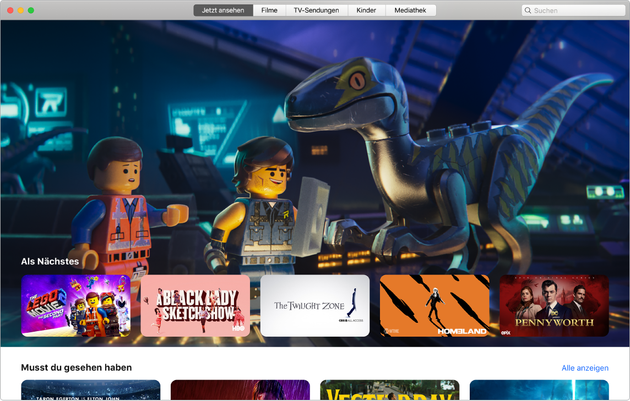Click the Alle anzeigen link
Screen dimensions: 630x401
point(585,368)
